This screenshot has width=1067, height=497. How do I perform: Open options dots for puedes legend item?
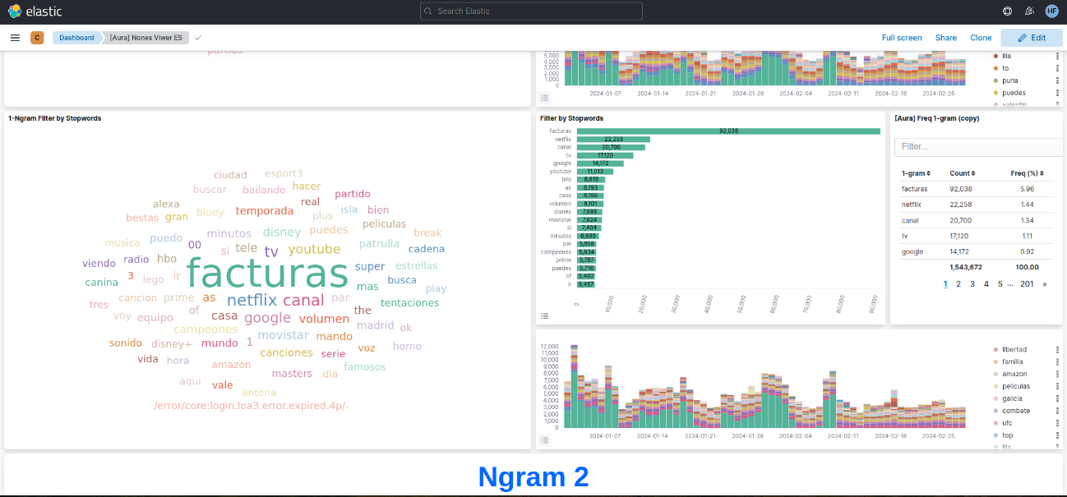click(x=1057, y=93)
